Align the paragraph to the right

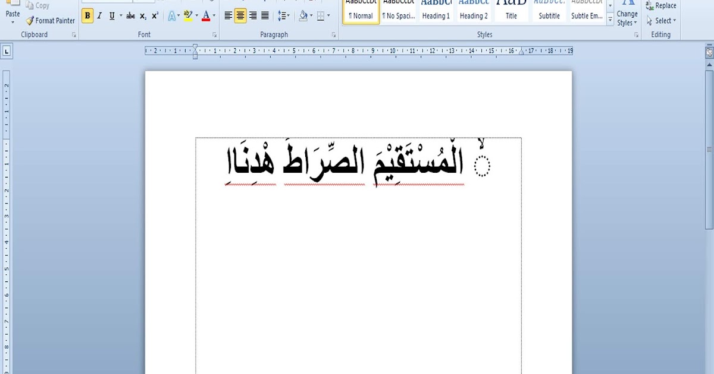tap(252, 15)
